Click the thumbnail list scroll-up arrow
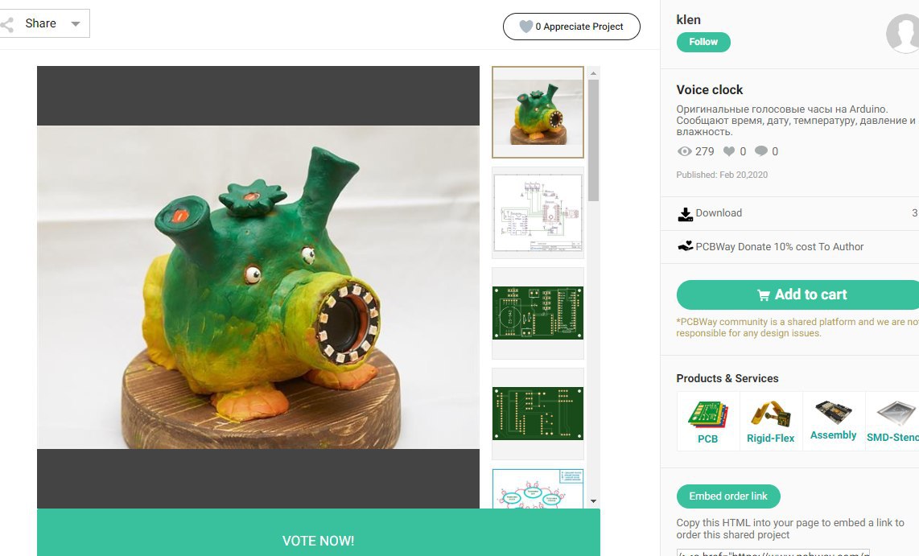This screenshot has width=919, height=556. 593,73
